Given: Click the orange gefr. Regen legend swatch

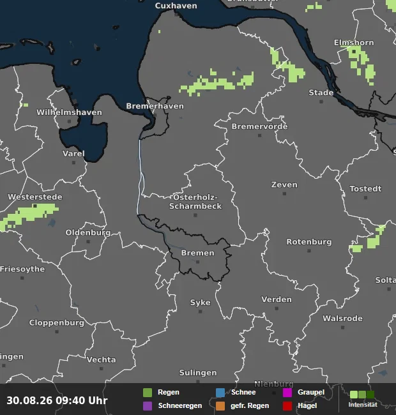Looking at the screenshot, I should pos(220,405).
